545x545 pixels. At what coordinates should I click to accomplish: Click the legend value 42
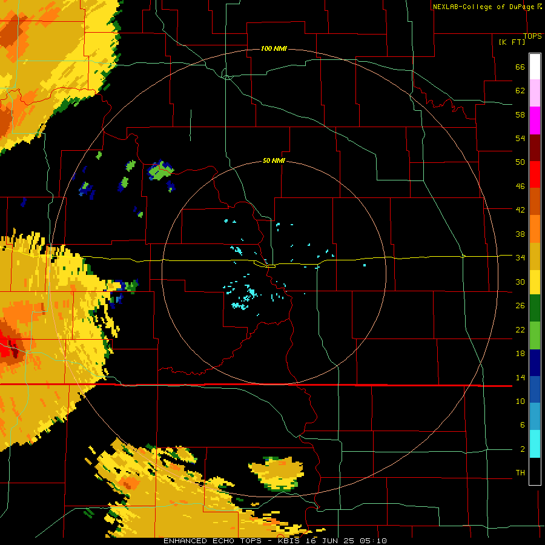(520, 210)
